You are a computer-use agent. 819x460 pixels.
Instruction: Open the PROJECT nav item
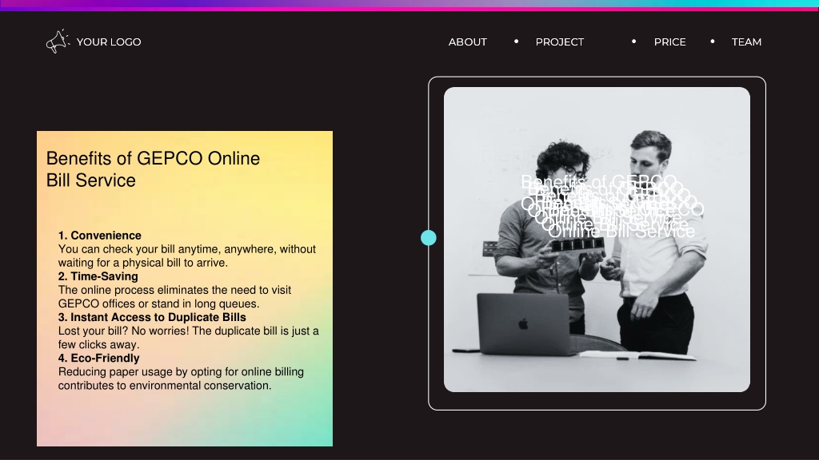pyautogui.click(x=559, y=42)
